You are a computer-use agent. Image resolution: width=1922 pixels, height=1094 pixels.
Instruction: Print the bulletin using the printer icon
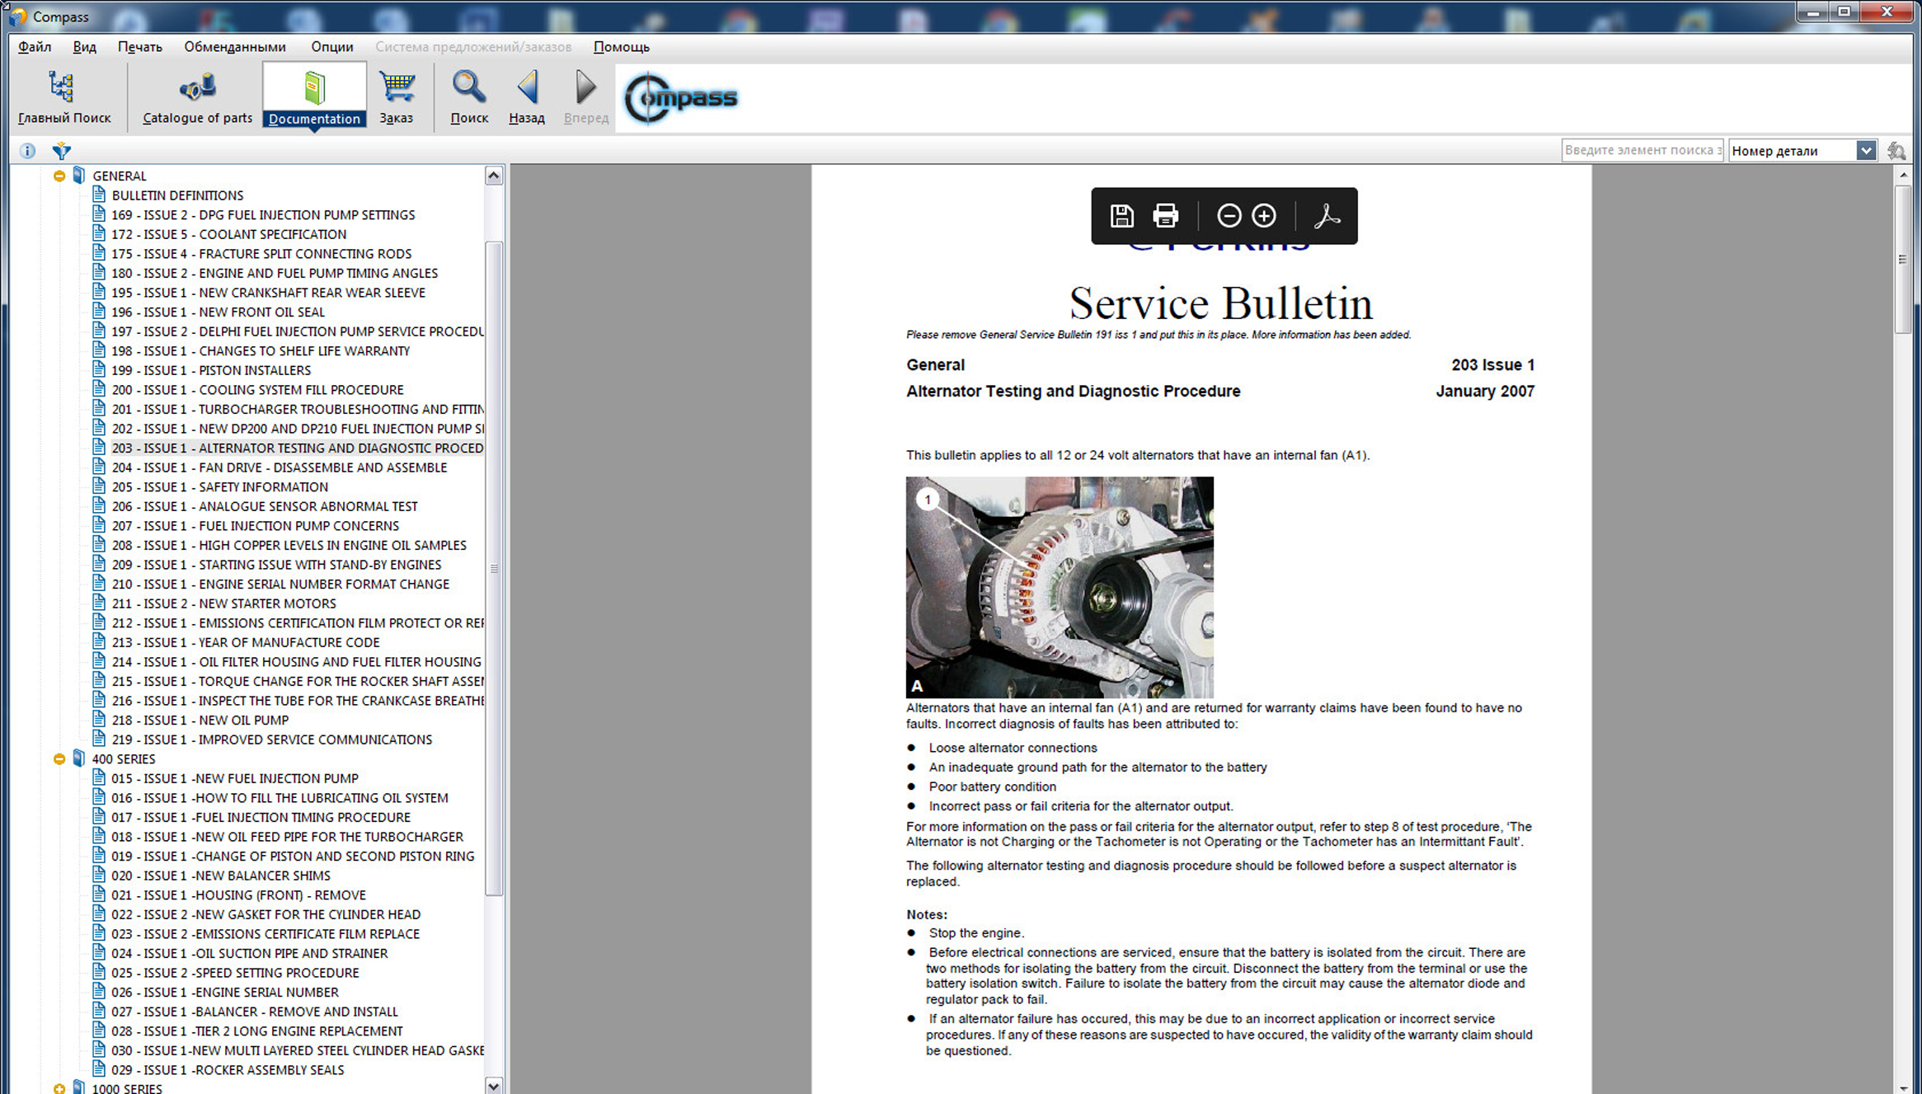[1165, 216]
